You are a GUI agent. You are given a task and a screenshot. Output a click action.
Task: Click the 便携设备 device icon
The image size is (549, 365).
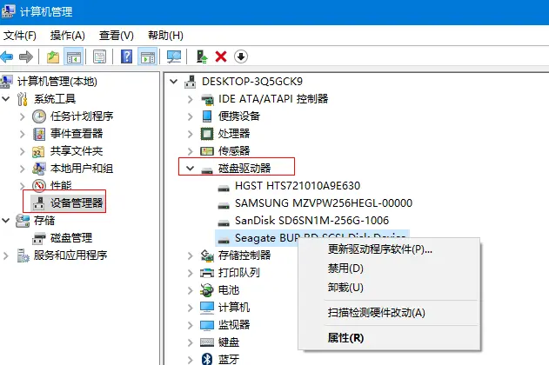[207, 116]
